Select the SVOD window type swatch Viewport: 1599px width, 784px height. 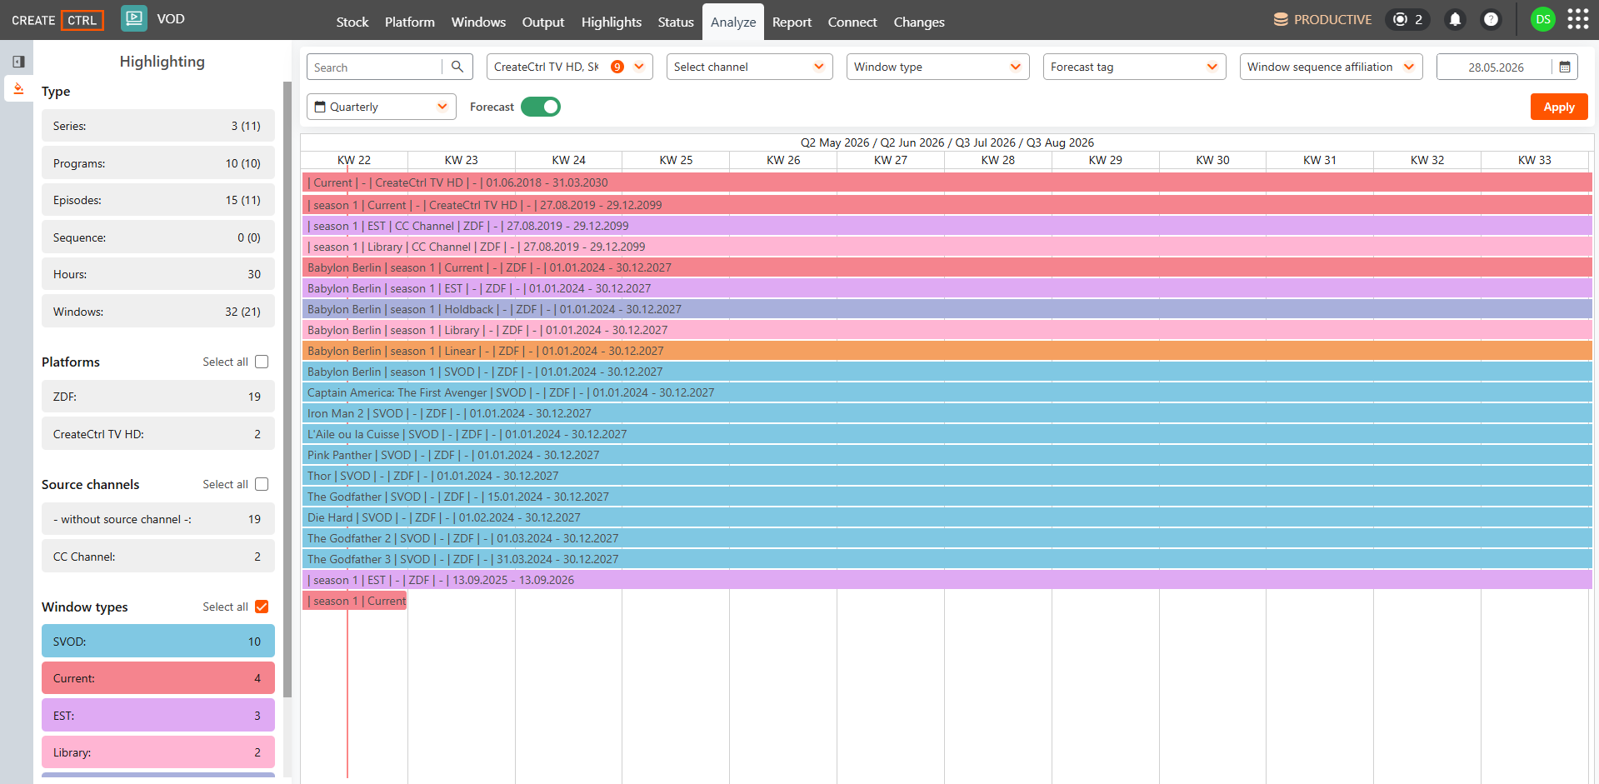(x=158, y=642)
